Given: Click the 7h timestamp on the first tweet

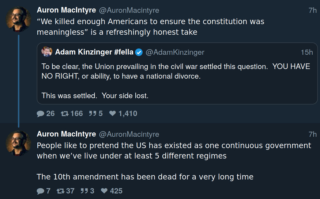Looking at the screenshot, I should (x=312, y=11).
